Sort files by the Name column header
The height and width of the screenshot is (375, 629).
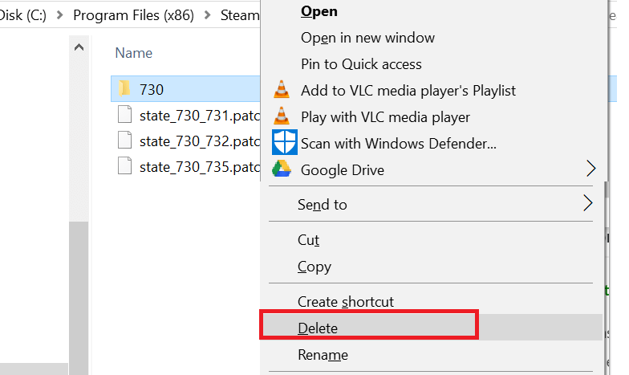click(x=134, y=53)
